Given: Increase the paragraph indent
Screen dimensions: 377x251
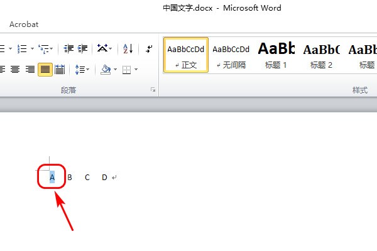Looking at the screenshot, I should coord(82,49).
